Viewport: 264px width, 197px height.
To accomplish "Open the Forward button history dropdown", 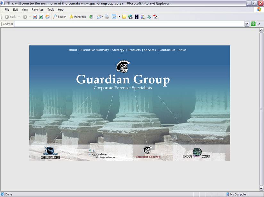I will [x=30, y=17].
